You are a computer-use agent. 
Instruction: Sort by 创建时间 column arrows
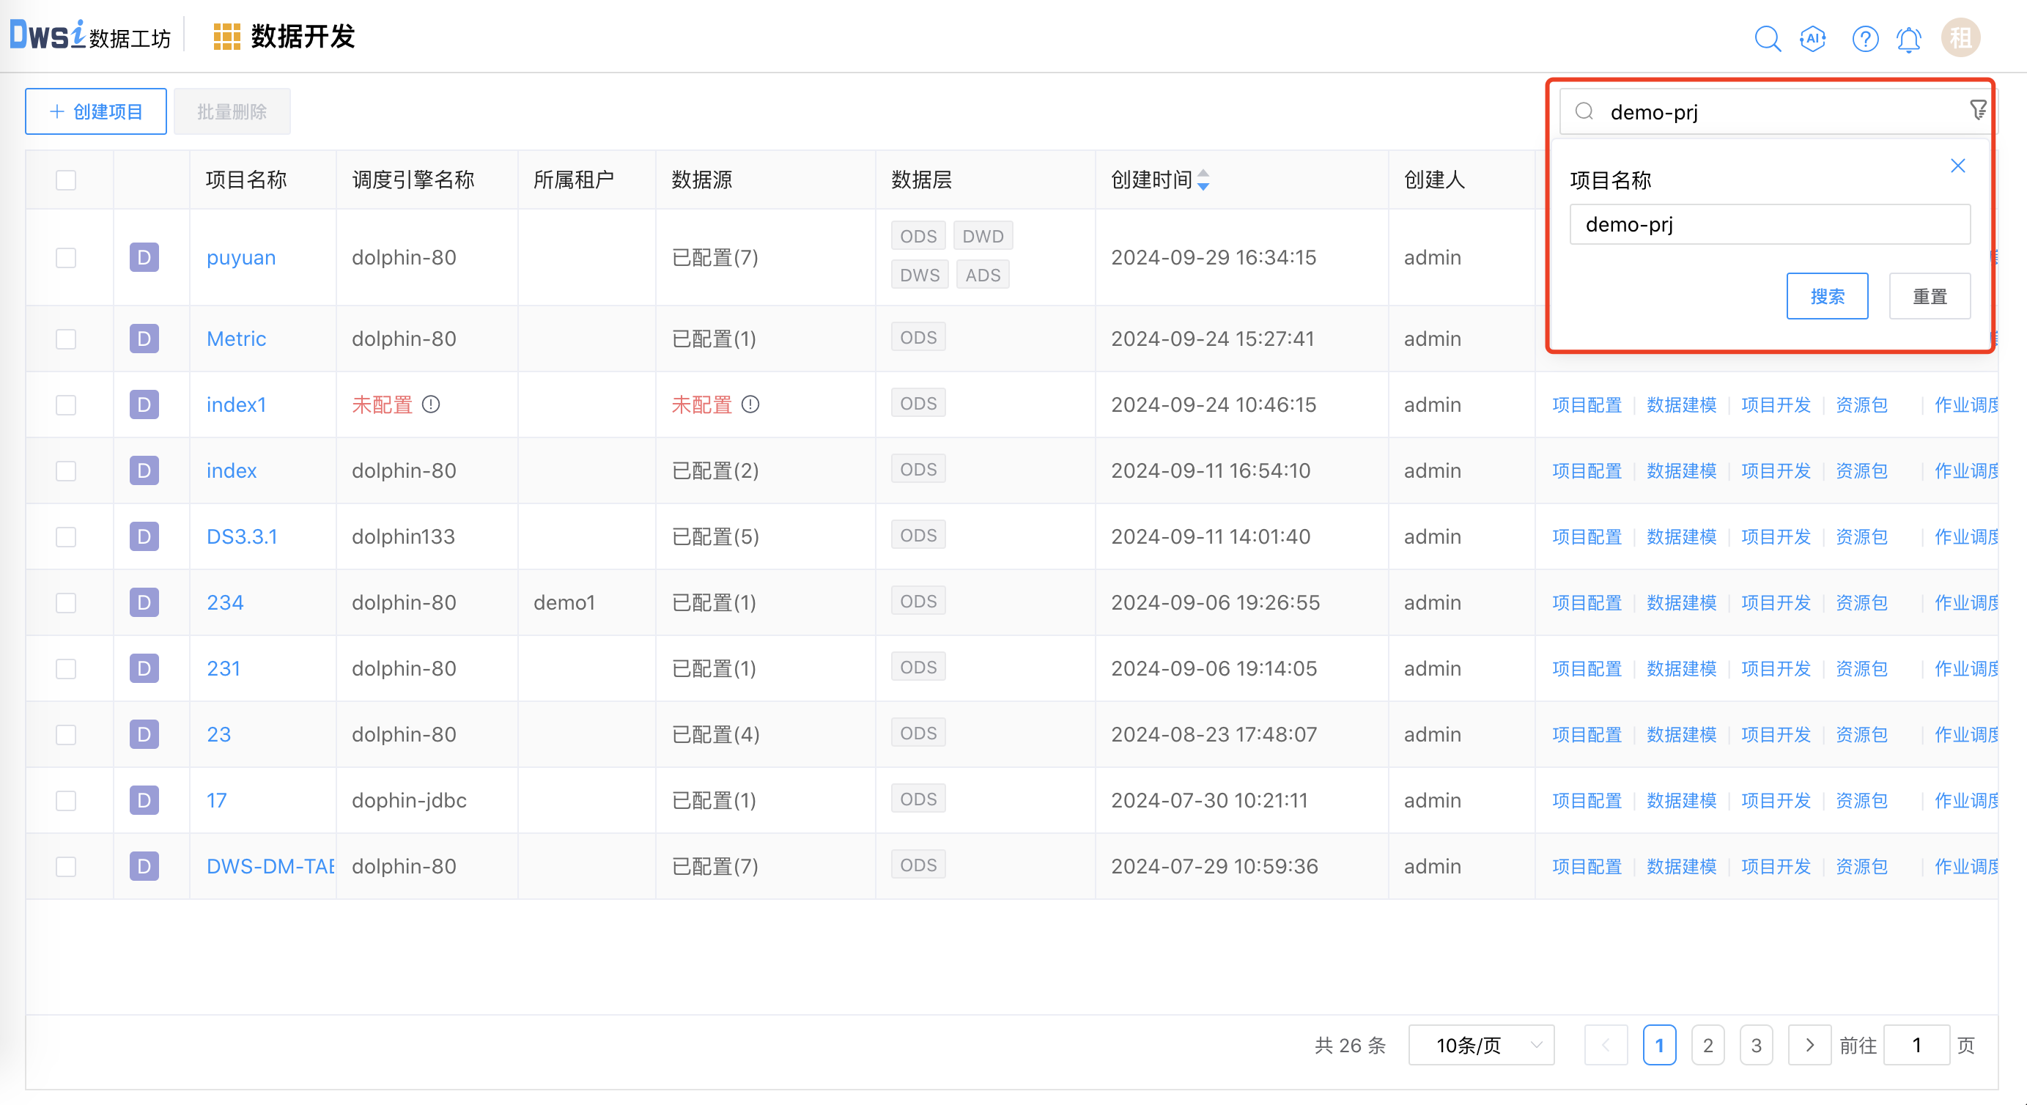click(x=1203, y=180)
